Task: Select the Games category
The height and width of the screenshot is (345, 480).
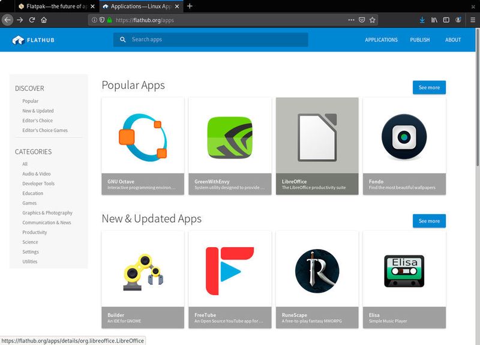Action: pos(29,203)
